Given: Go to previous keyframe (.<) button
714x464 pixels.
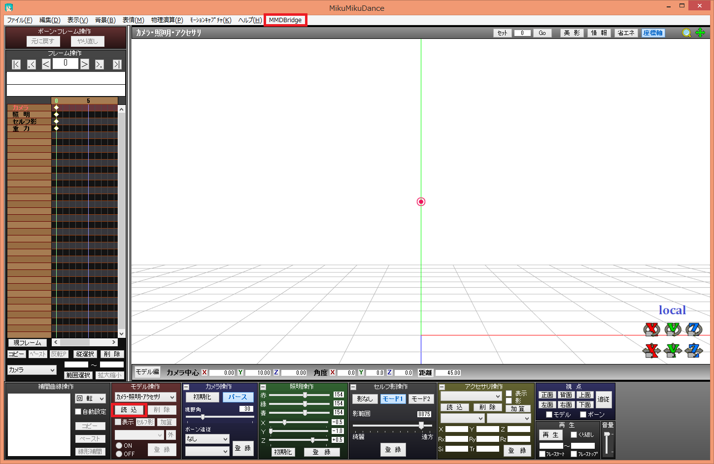Looking at the screenshot, I should [x=32, y=65].
